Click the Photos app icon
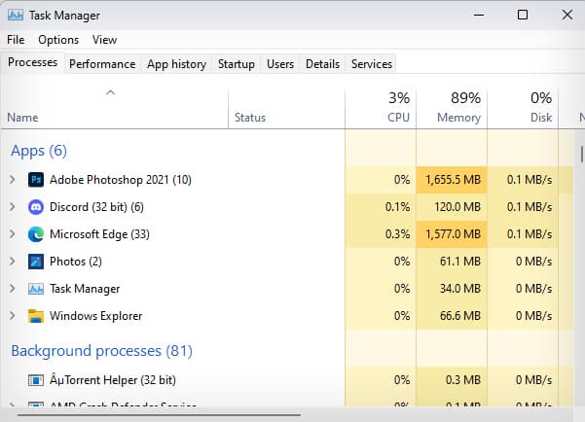Viewport: 585px width, 422px height. click(36, 262)
